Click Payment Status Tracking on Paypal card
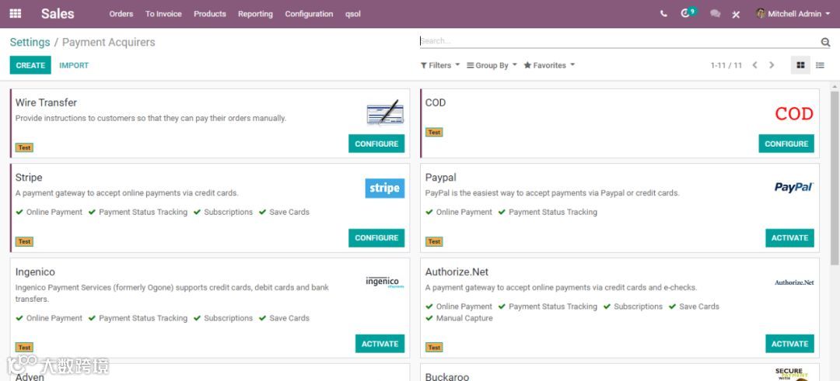Screen dimensions: 840x381 pyautogui.click(x=548, y=212)
